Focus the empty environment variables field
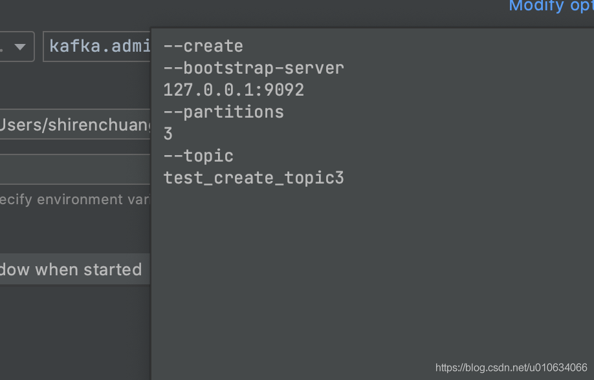 75,169
